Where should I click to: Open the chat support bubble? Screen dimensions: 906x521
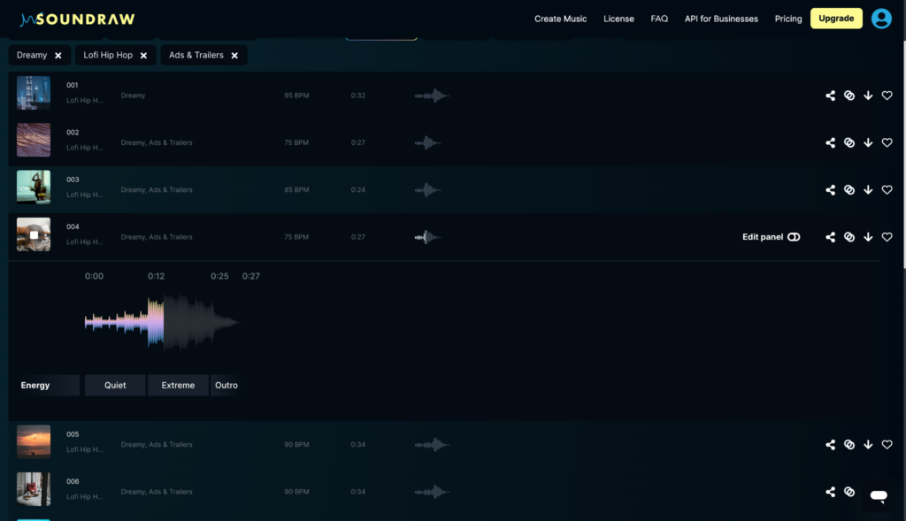878,496
